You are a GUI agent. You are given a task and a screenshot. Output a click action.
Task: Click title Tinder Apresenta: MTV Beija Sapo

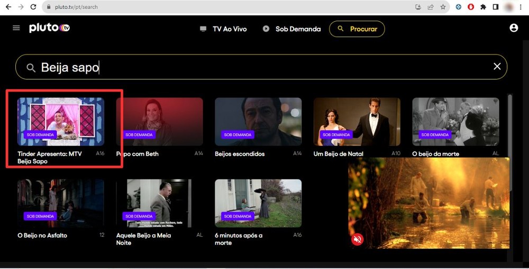coord(50,158)
